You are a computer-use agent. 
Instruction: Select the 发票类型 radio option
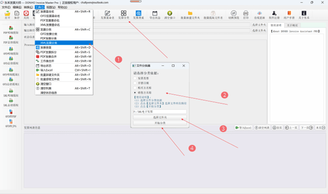[135, 78]
